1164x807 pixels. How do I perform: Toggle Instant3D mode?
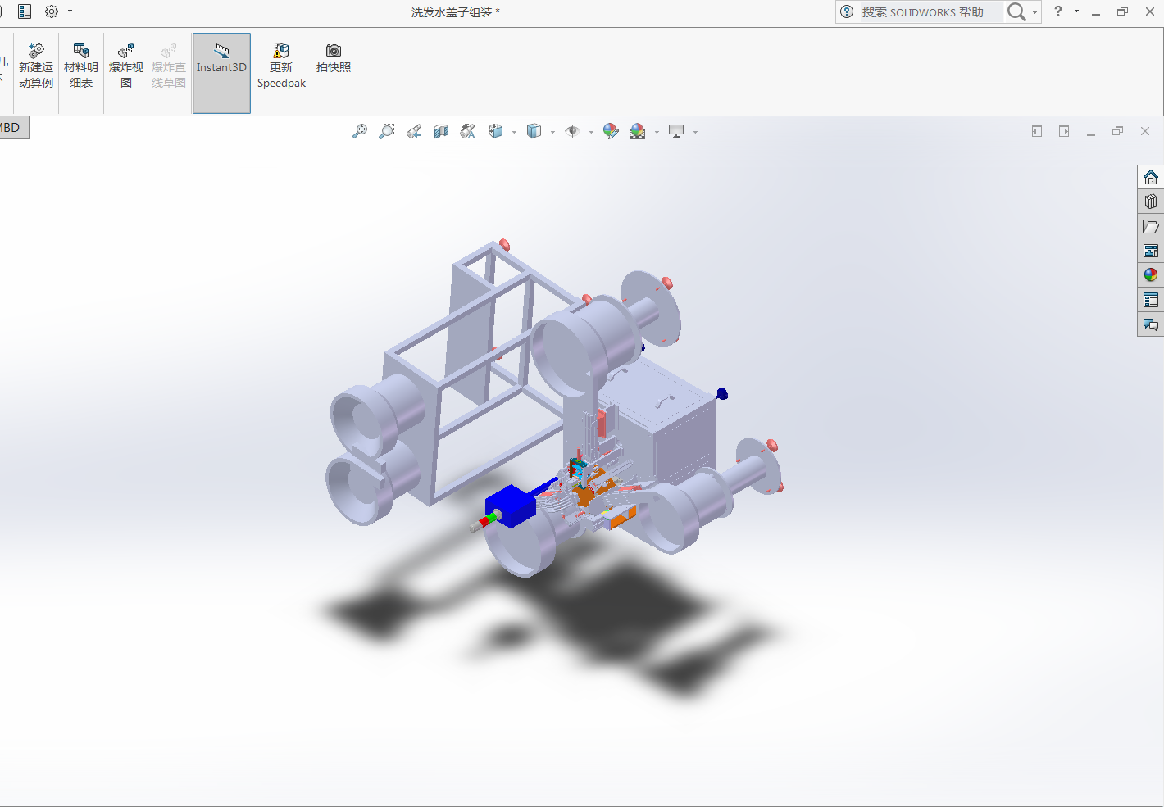point(221,73)
